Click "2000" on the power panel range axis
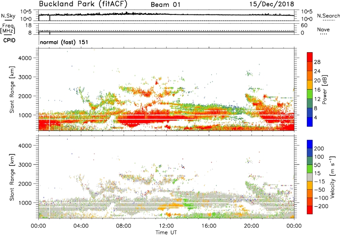 click(x=25, y=96)
